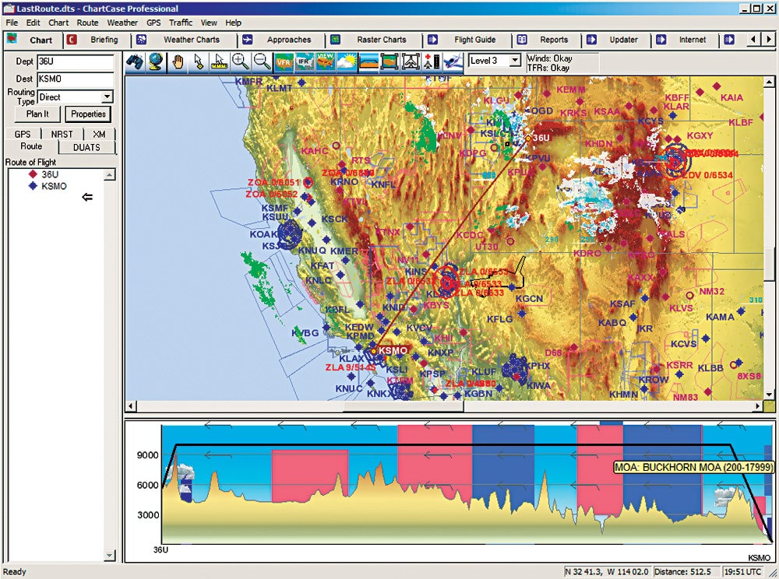Click the Reports tab icon
The image size is (779, 579).
coord(522,40)
